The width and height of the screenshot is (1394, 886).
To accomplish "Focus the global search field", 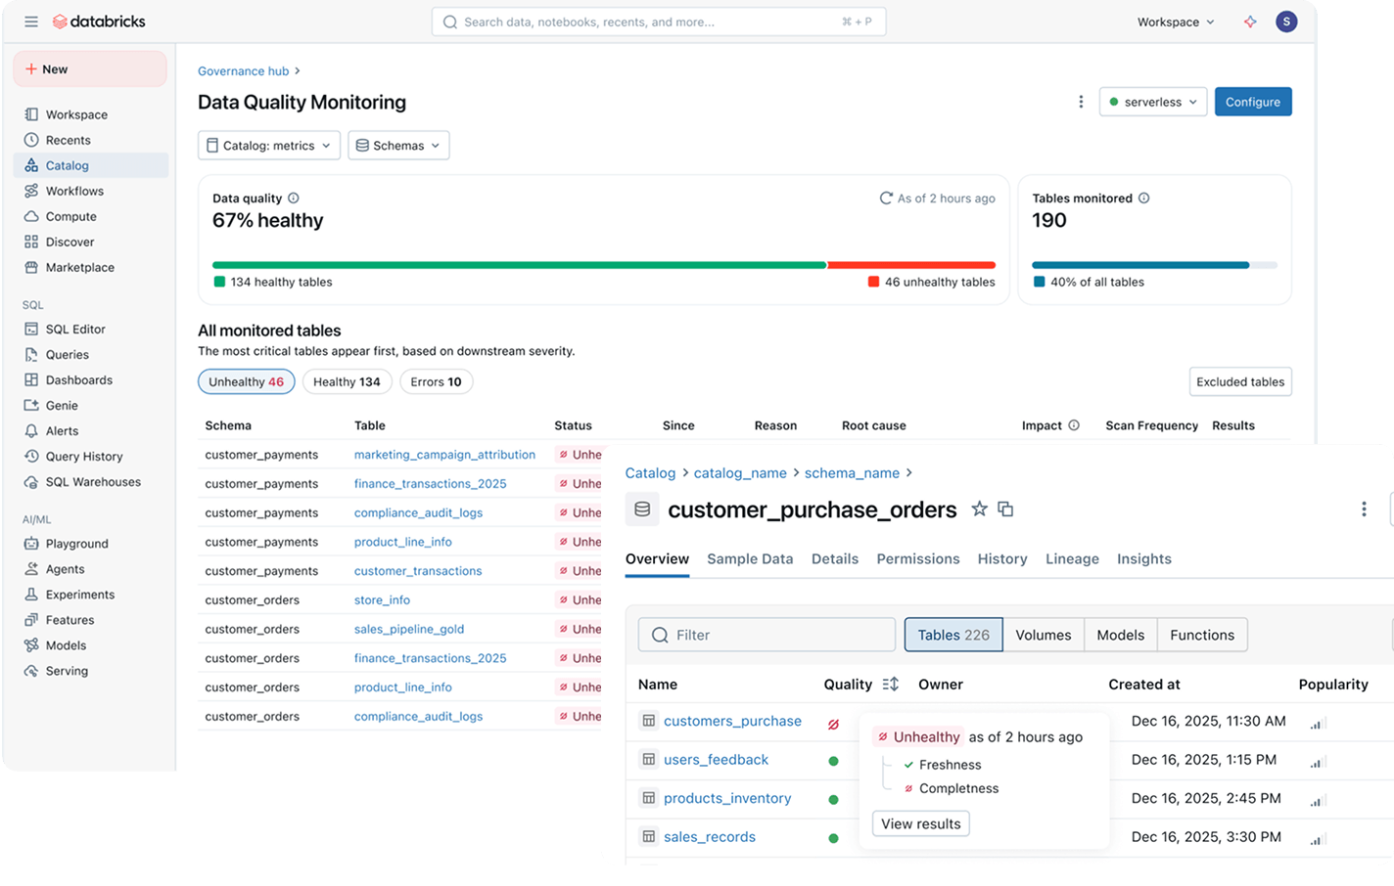I will (x=659, y=22).
